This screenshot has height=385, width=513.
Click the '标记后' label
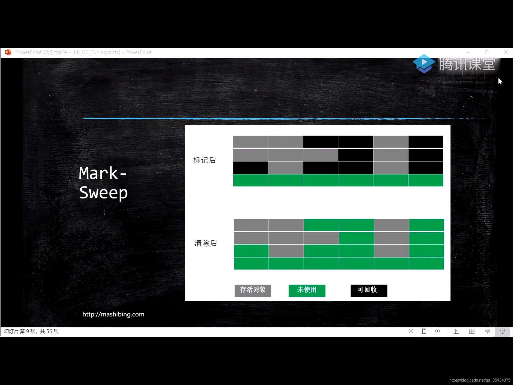(x=204, y=160)
